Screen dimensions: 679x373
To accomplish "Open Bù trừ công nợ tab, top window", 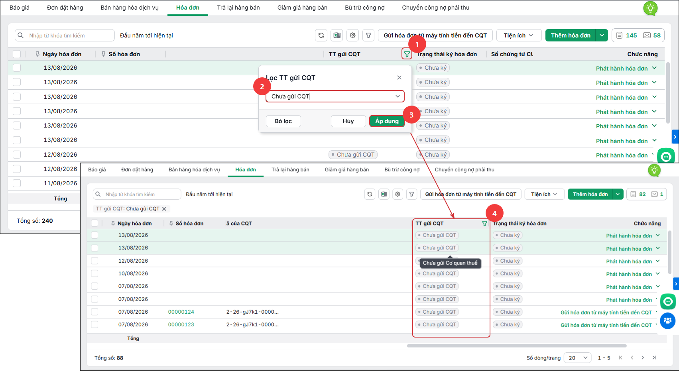I will pos(365,8).
